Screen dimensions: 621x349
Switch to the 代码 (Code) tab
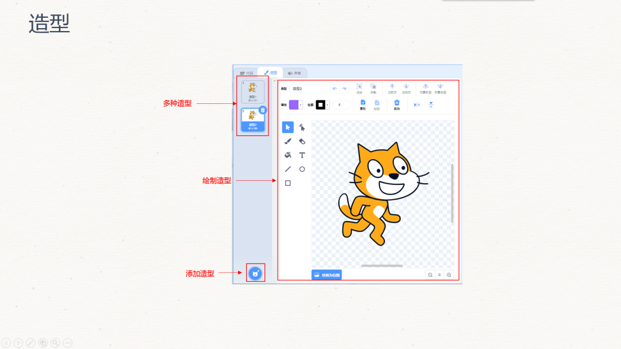246,73
